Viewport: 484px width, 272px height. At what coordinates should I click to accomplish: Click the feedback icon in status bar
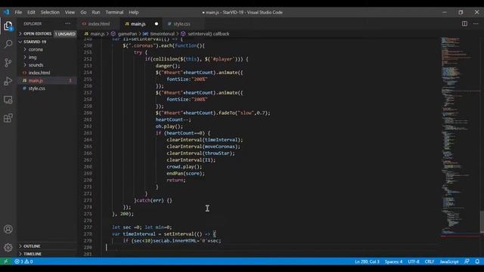(467, 261)
